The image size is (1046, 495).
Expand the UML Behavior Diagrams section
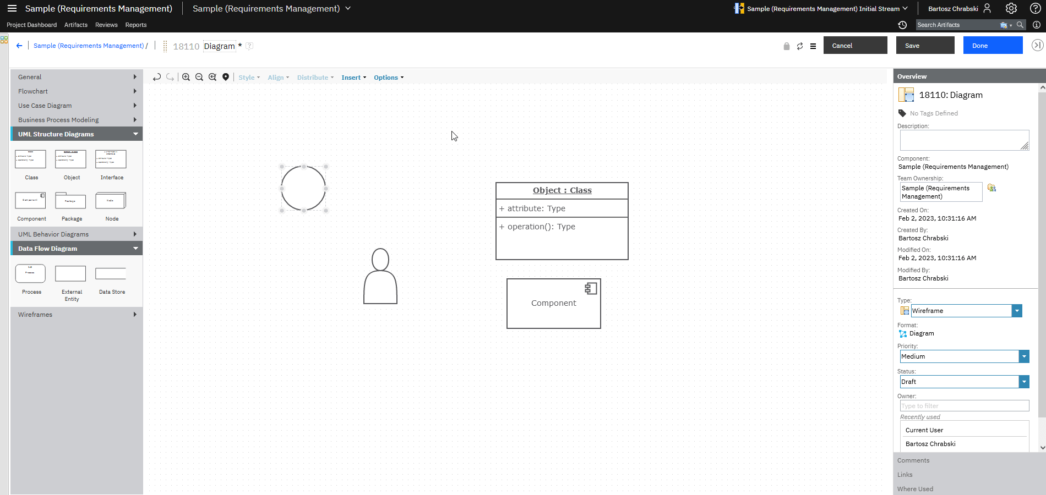pos(77,234)
